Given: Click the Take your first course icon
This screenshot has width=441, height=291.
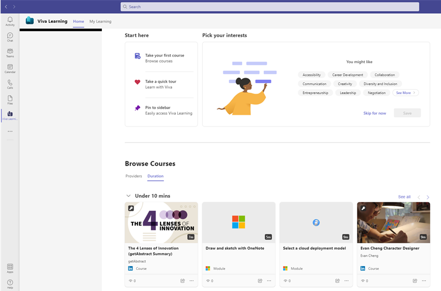Looking at the screenshot, I should pos(137,56).
